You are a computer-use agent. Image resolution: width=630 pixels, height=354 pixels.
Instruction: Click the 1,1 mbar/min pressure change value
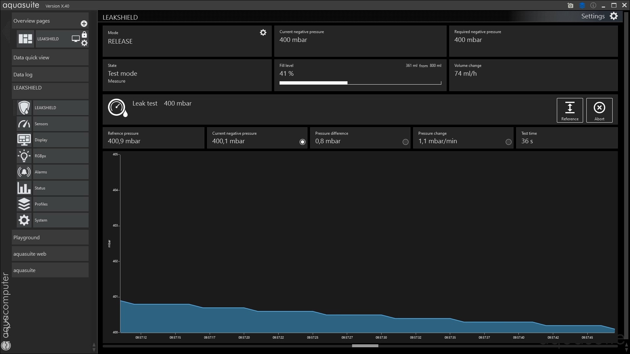437,141
